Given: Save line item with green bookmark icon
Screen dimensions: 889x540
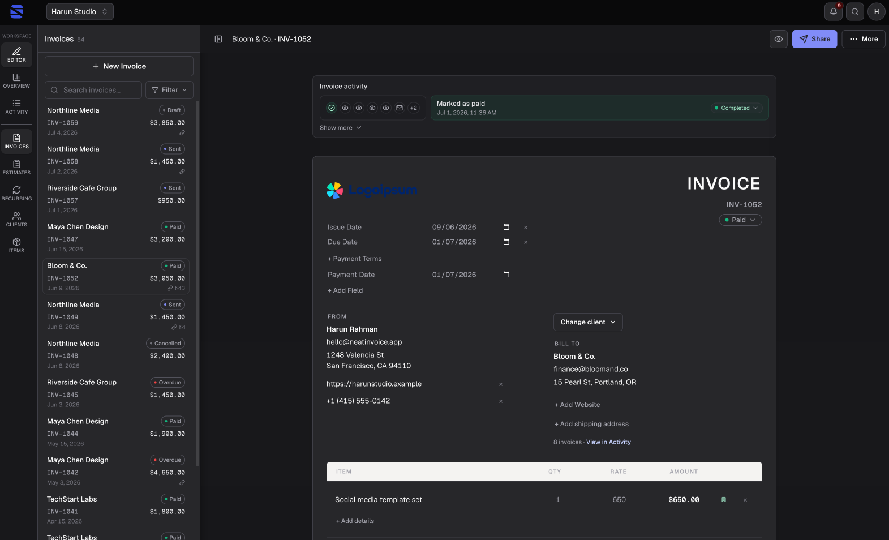Looking at the screenshot, I should coord(723,500).
